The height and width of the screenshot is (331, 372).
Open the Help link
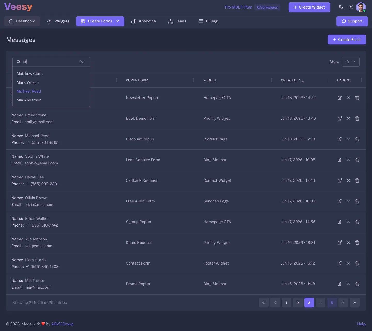coord(361,324)
